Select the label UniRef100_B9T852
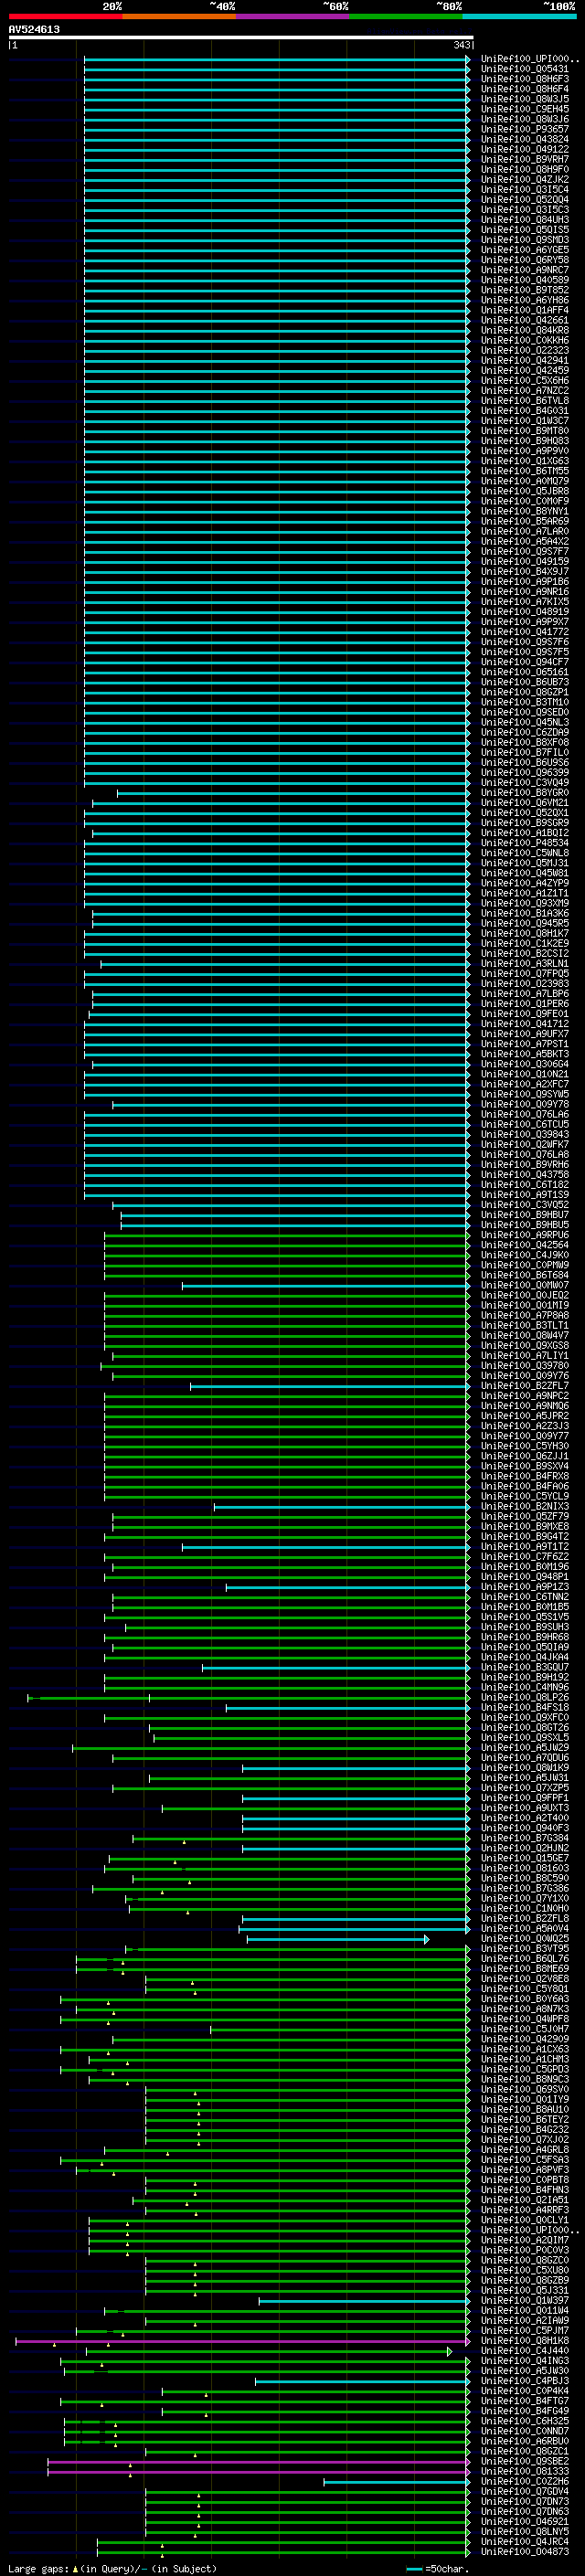Screen dimensions: 585x2576 [524, 290]
